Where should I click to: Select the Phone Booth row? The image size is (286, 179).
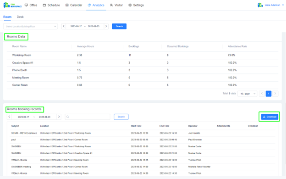coord(143,70)
